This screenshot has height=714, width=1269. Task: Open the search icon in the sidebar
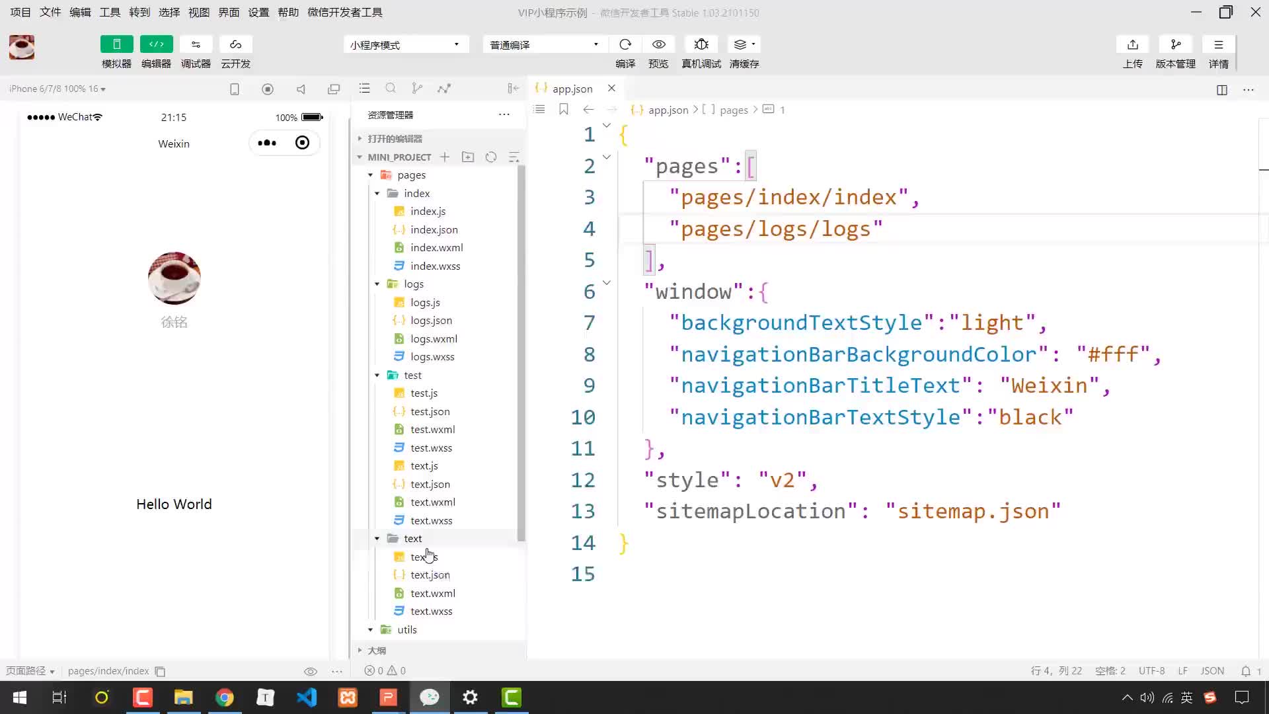[391, 88]
